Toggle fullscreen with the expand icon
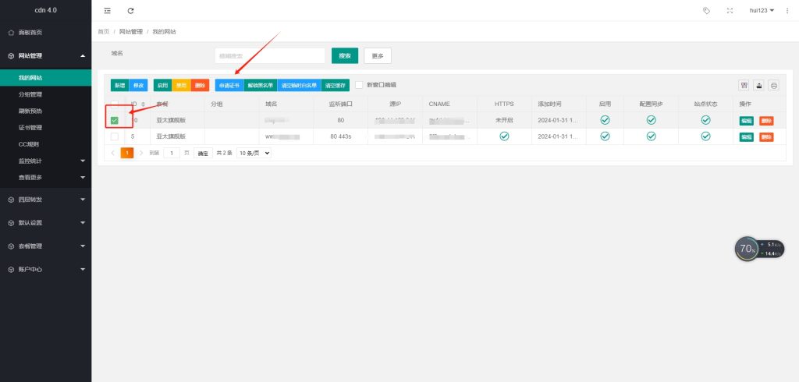This screenshot has width=799, height=382. (730, 11)
